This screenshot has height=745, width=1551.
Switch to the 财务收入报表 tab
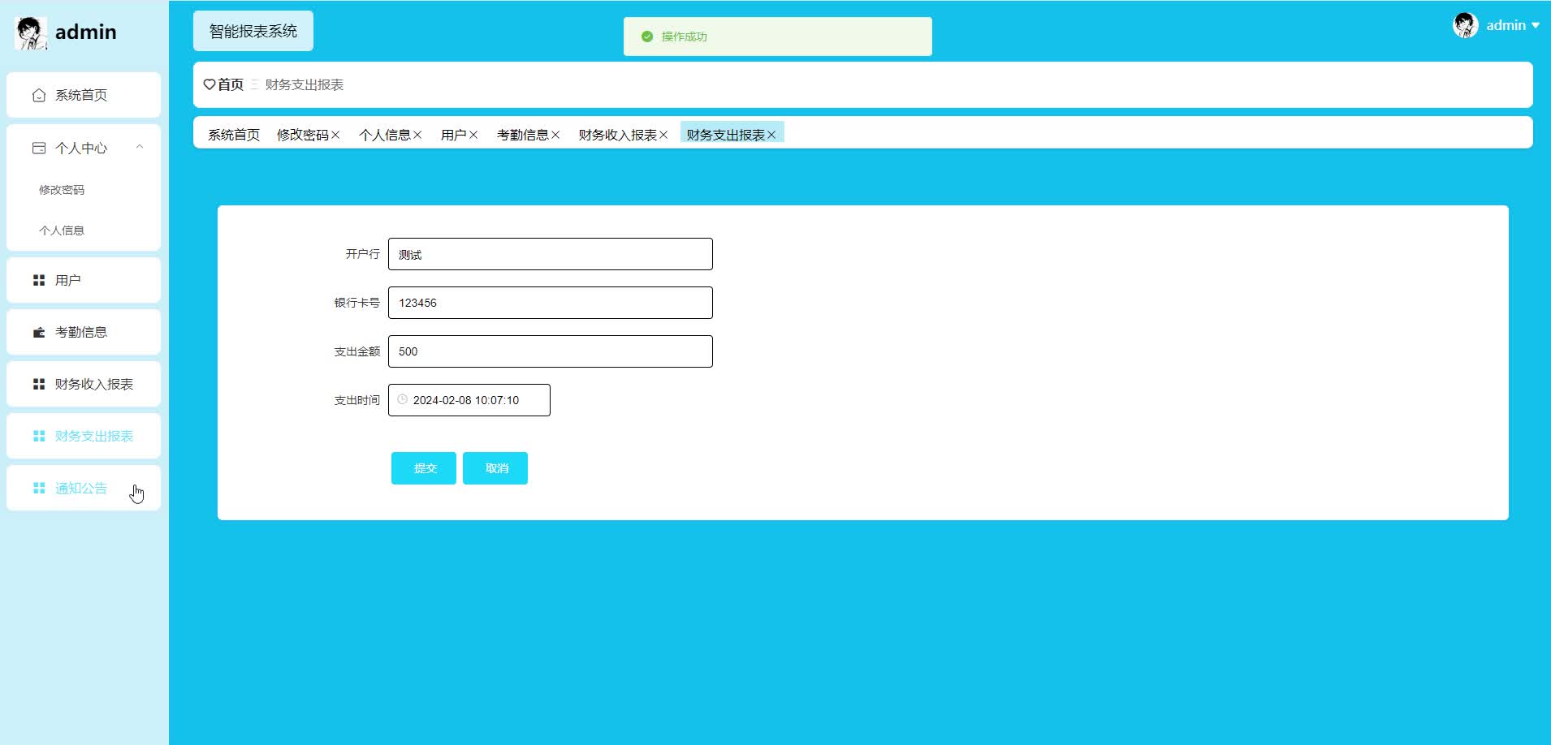point(618,135)
